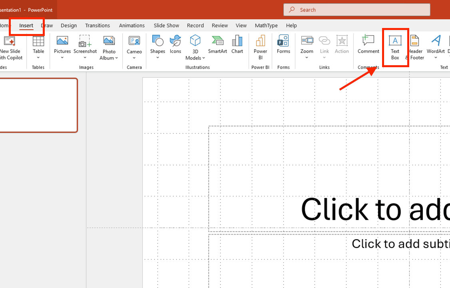This screenshot has width=450, height=288.
Task: Click the Forms icon
Action: [x=283, y=40]
